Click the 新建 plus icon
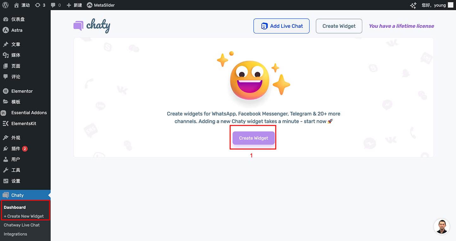The height and width of the screenshot is (241, 456). pyautogui.click(x=69, y=5)
